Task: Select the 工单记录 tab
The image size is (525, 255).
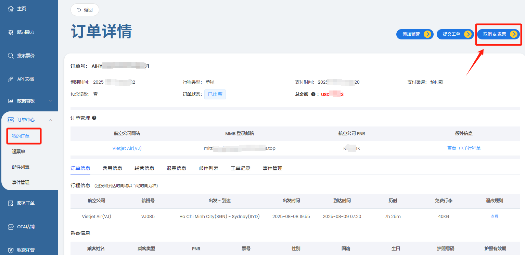Action: click(241, 168)
